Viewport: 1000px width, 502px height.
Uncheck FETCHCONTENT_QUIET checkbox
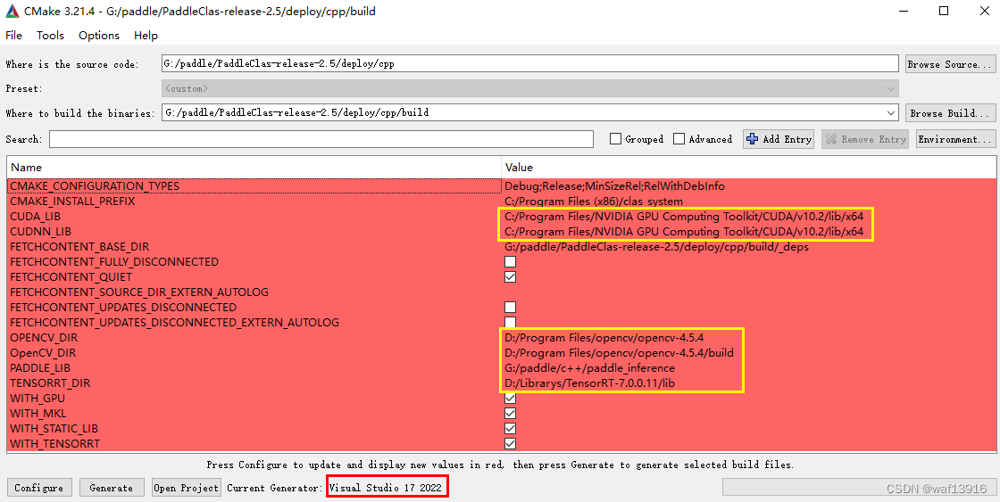coord(510,277)
